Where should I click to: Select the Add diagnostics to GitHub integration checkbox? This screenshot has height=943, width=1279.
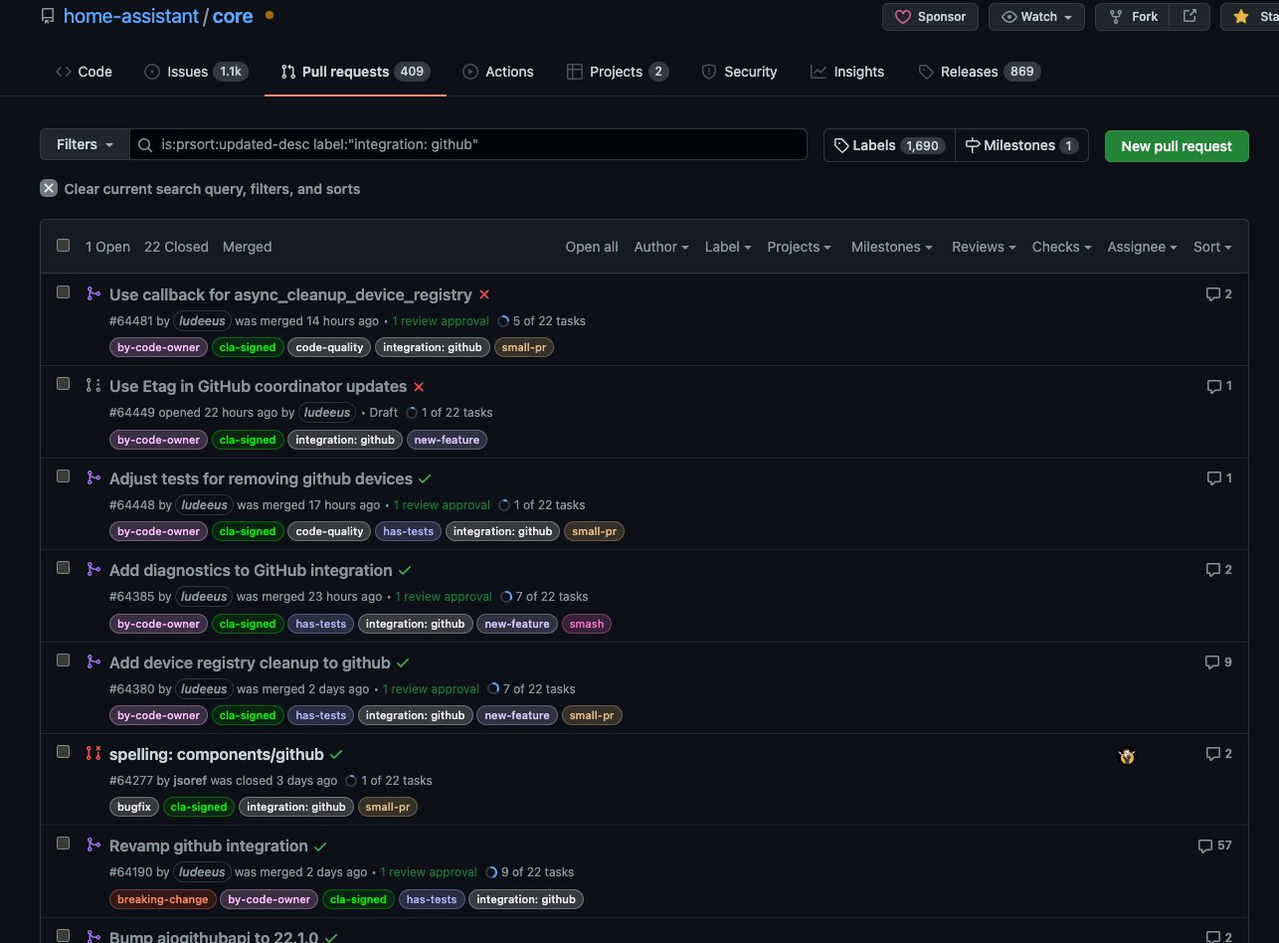tap(64, 568)
